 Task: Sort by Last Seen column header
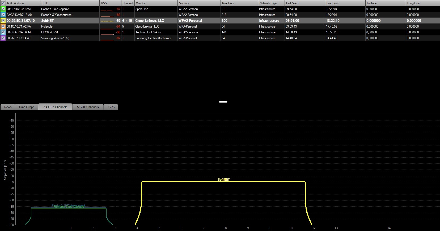[345, 3]
